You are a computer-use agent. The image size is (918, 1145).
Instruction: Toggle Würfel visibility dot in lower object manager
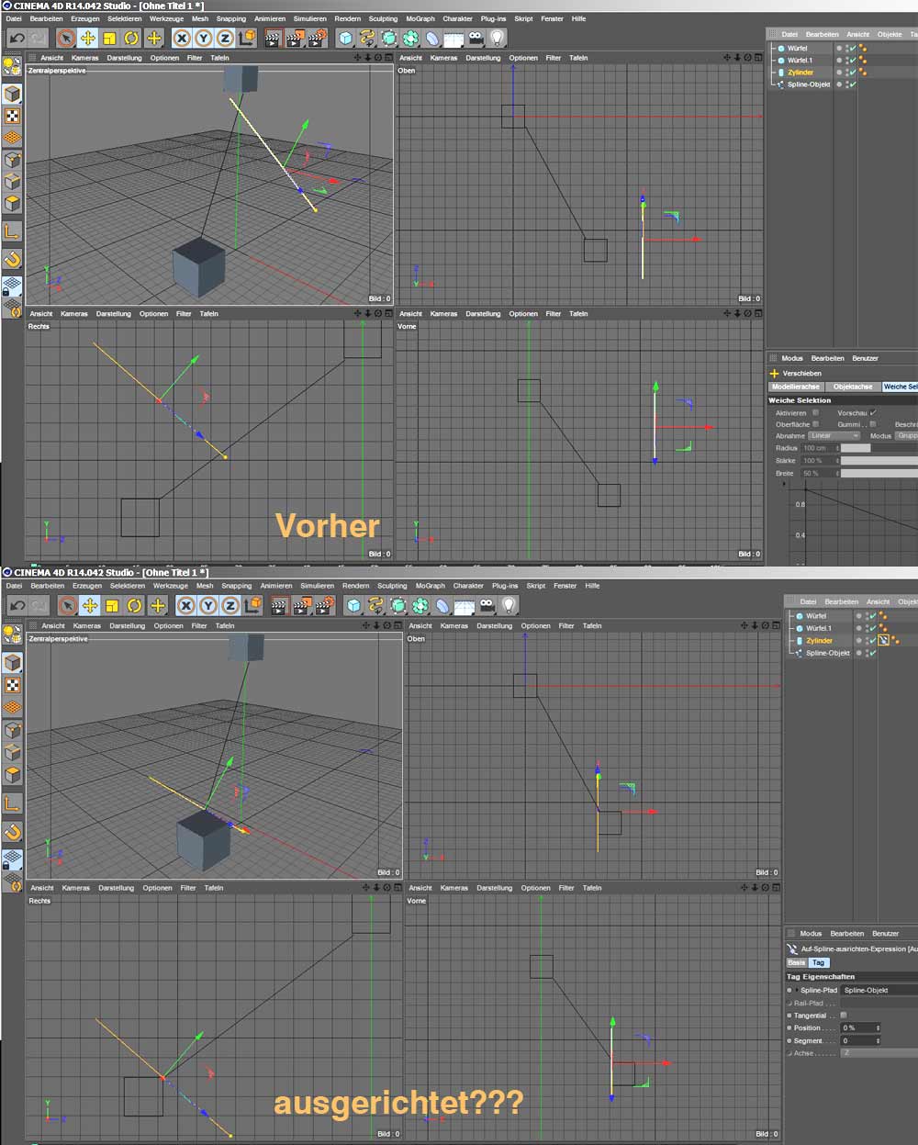859,615
